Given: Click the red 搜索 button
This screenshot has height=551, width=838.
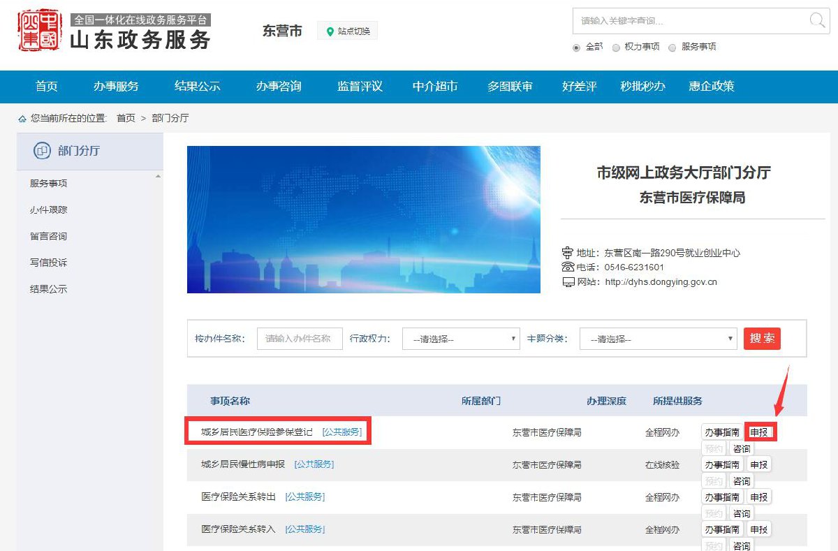Looking at the screenshot, I should [x=762, y=339].
